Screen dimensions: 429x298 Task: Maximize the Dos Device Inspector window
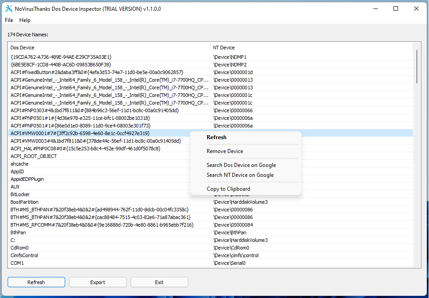pyautogui.click(x=396, y=9)
